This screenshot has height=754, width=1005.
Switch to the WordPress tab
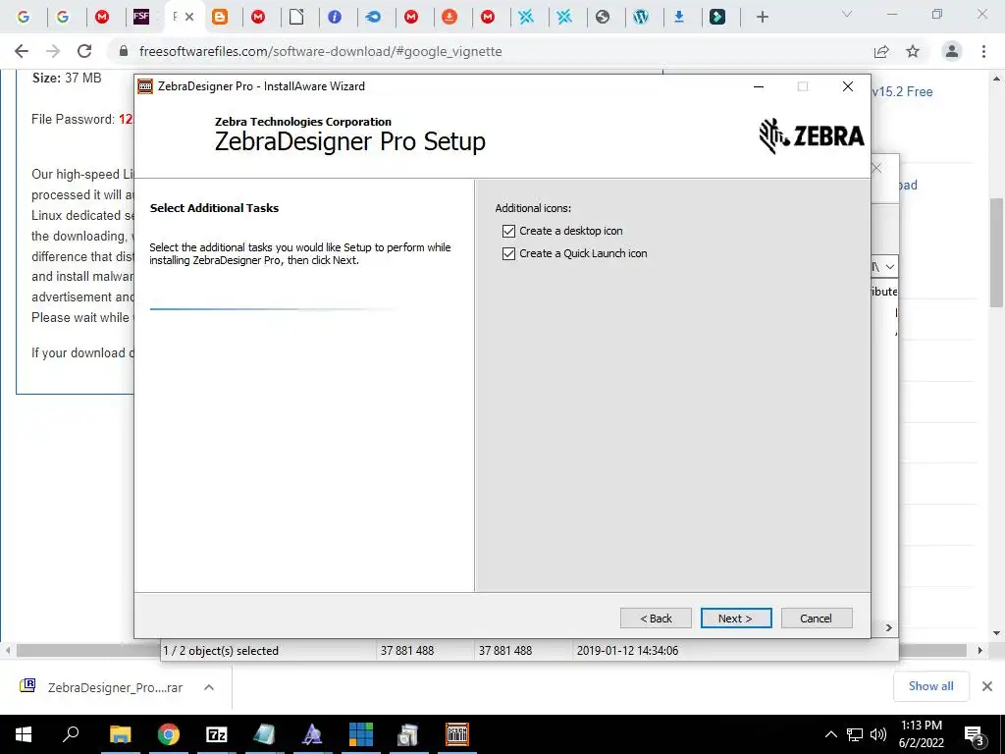pyautogui.click(x=641, y=17)
